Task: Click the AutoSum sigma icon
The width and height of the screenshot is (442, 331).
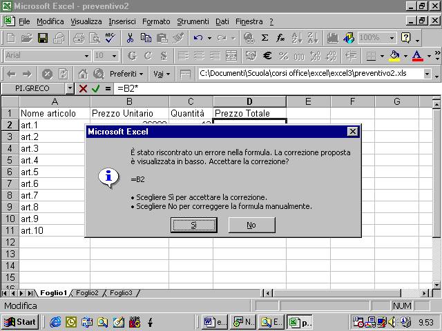Action: pyautogui.click(x=265, y=38)
